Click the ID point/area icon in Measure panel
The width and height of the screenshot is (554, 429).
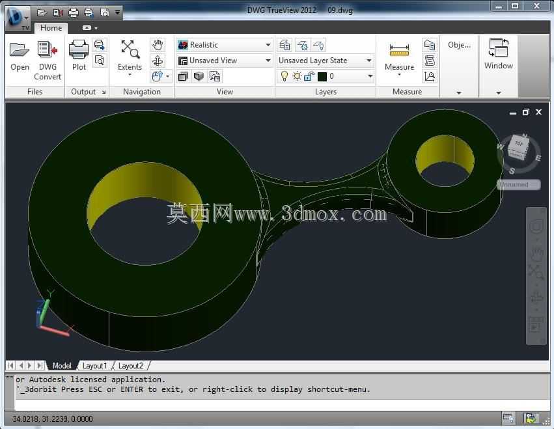430,76
